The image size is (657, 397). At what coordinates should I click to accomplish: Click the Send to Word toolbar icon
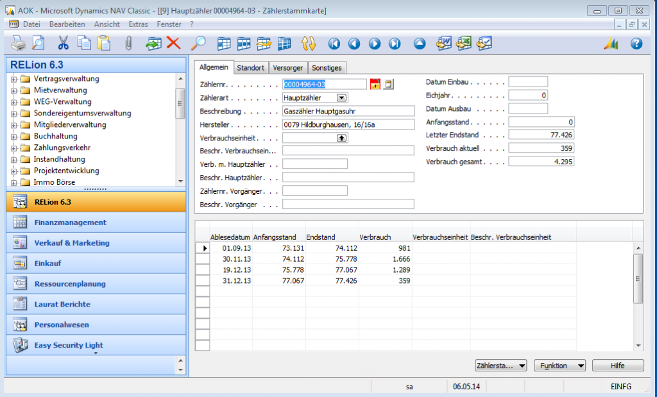(444, 43)
